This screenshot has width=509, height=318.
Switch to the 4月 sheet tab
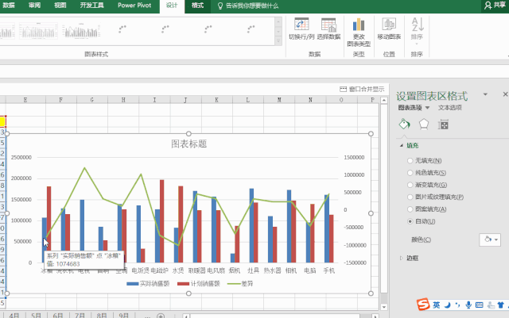[x=14, y=316]
